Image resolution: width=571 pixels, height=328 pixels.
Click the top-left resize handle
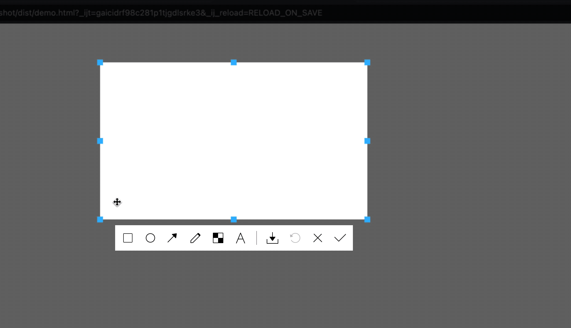click(100, 62)
